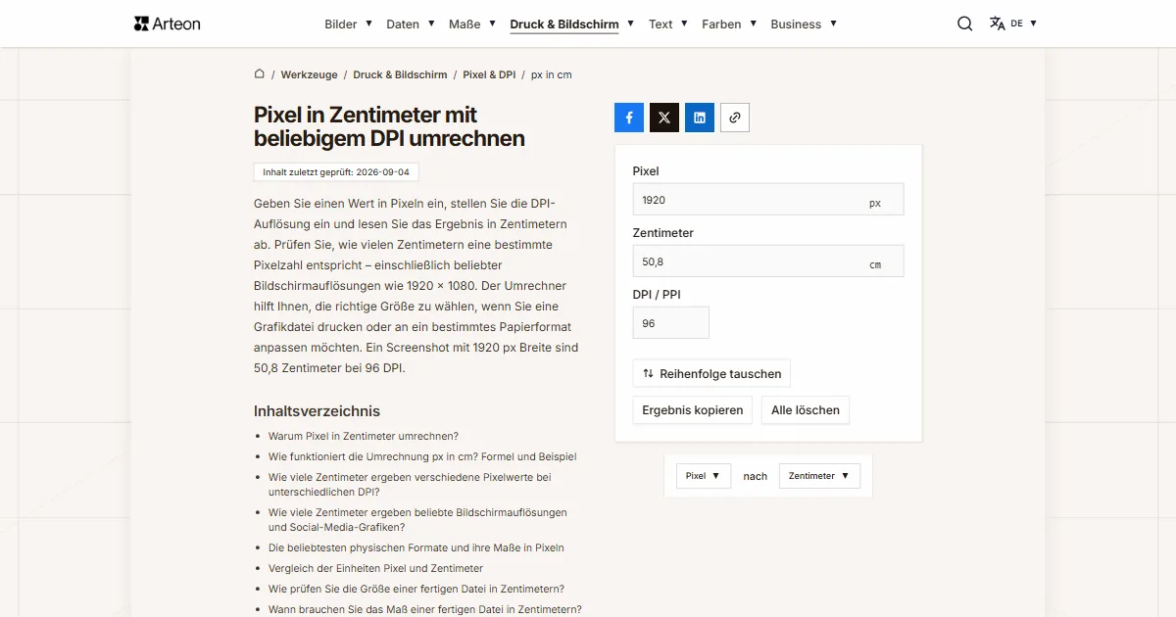
Task: Open the Bilder menu
Action: click(348, 24)
